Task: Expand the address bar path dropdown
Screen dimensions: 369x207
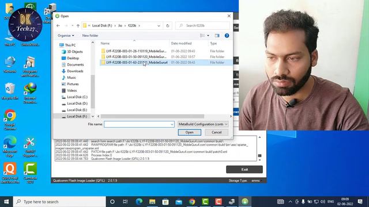Action: (159, 25)
